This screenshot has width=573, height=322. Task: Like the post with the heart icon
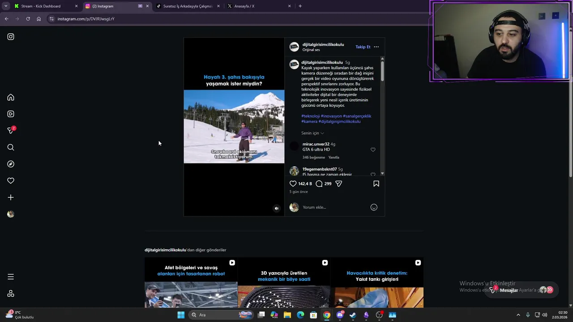point(293,184)
